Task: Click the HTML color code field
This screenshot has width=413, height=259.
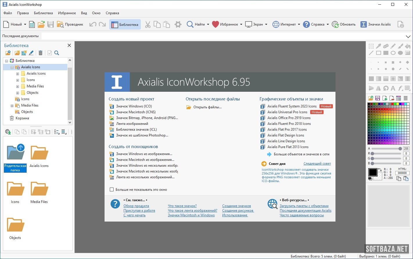Action: point(402,173)
